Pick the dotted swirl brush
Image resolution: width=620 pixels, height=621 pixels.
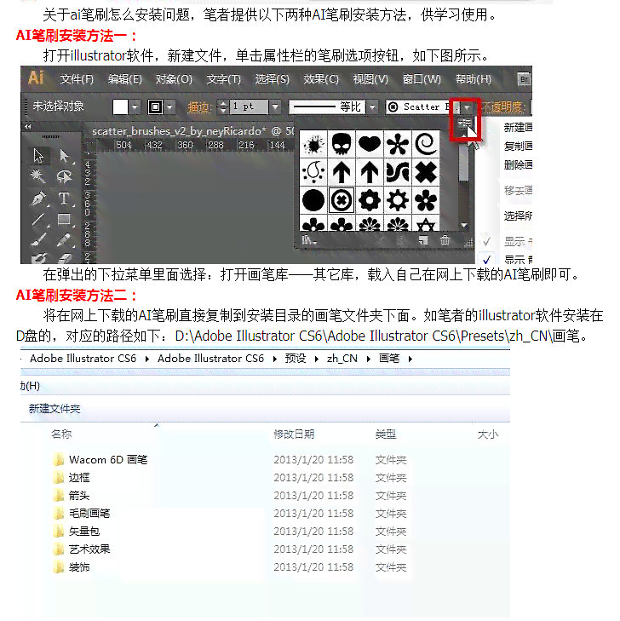[x=313, y=172]
